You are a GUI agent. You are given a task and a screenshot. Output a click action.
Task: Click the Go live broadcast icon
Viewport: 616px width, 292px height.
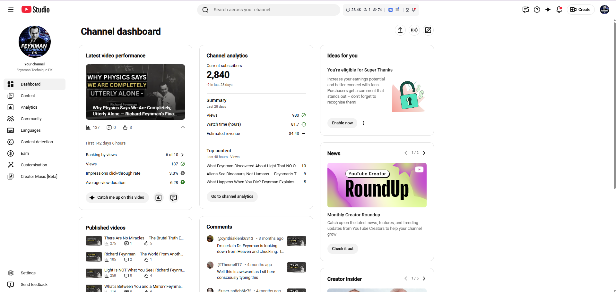(x=414, y=30)
